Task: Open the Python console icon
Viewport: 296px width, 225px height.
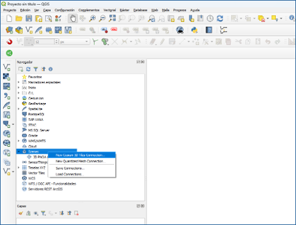Action: pyautogui.click(x=195, y=30)
